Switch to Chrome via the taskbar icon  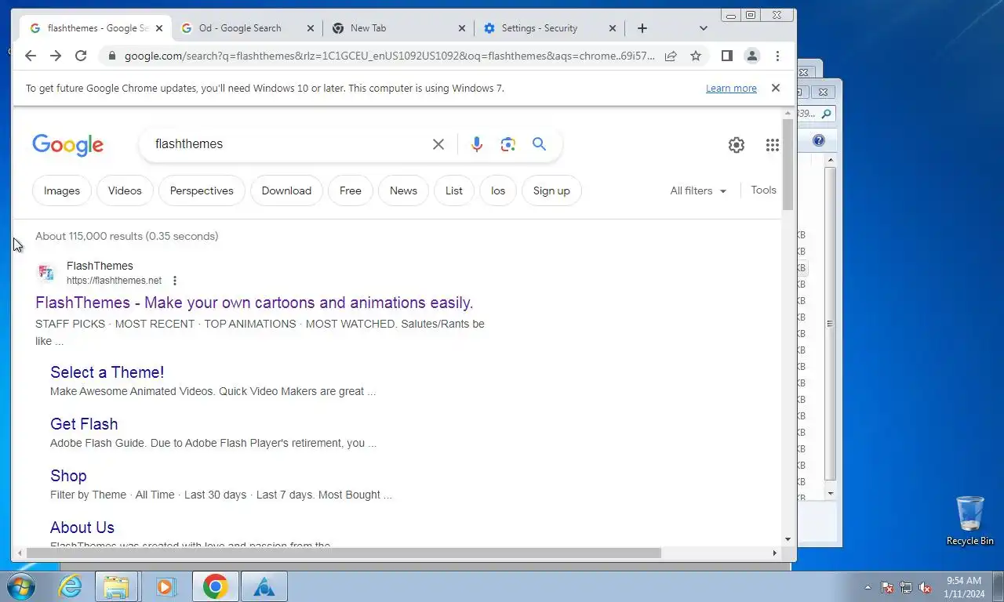pos(215,586)
